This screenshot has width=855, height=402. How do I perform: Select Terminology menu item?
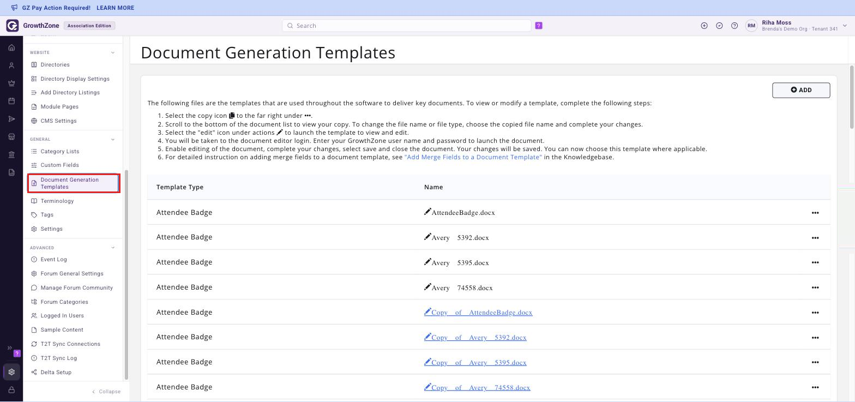pos(57,201)
